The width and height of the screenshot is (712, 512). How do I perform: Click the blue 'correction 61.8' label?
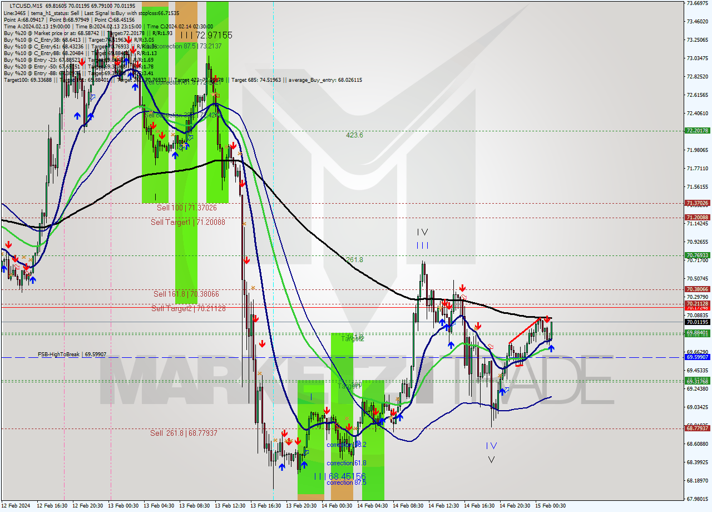pos(346,463)
